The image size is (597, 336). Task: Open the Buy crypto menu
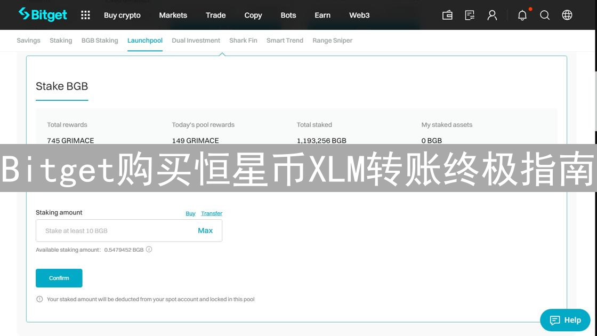coord(122,15)
